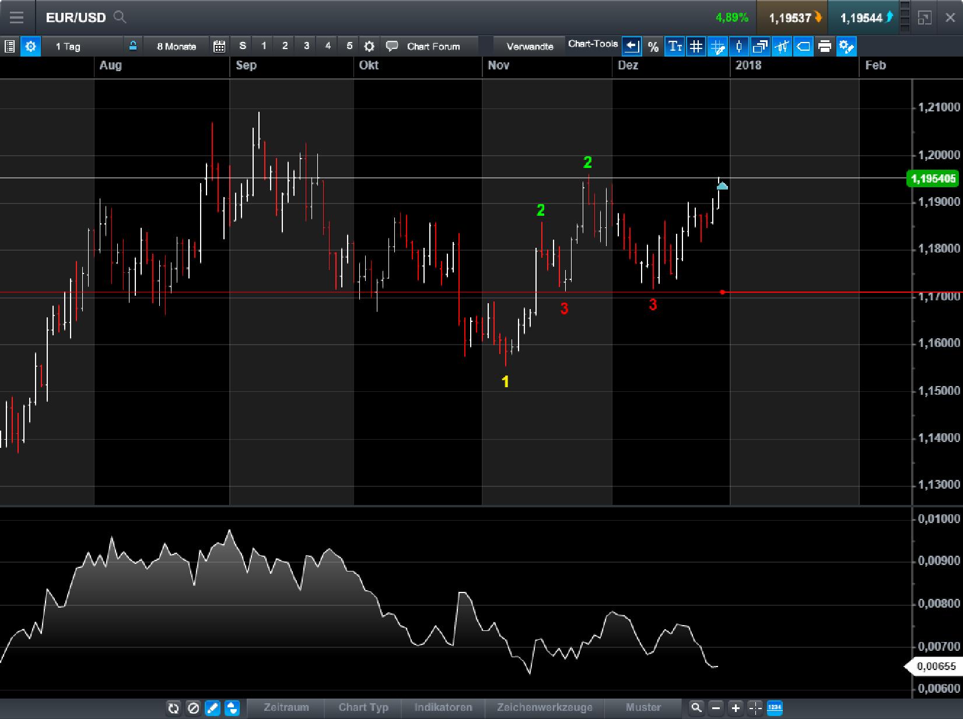Image resolution: width=963 pixels, height=719 pixels.
Task: Open the Chart Typ dropdown
Action: [363, 707]
